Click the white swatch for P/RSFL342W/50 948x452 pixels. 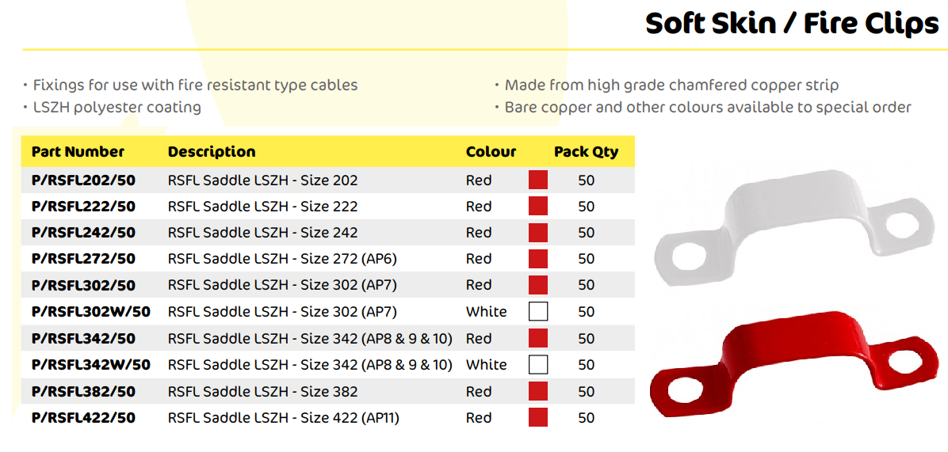538,365
